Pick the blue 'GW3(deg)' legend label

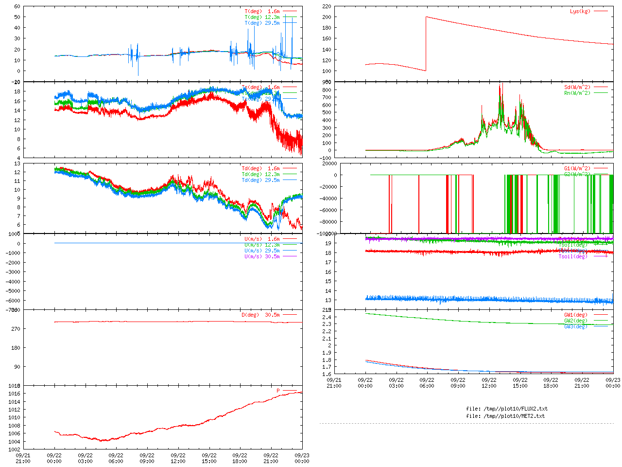click(576, 326)
